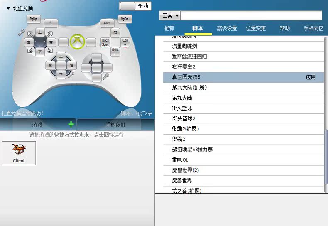Image resolution: width=328 pixels, height=226 pixels.
Task: Open the 手柄专区 tab
Action: point(313,28)
